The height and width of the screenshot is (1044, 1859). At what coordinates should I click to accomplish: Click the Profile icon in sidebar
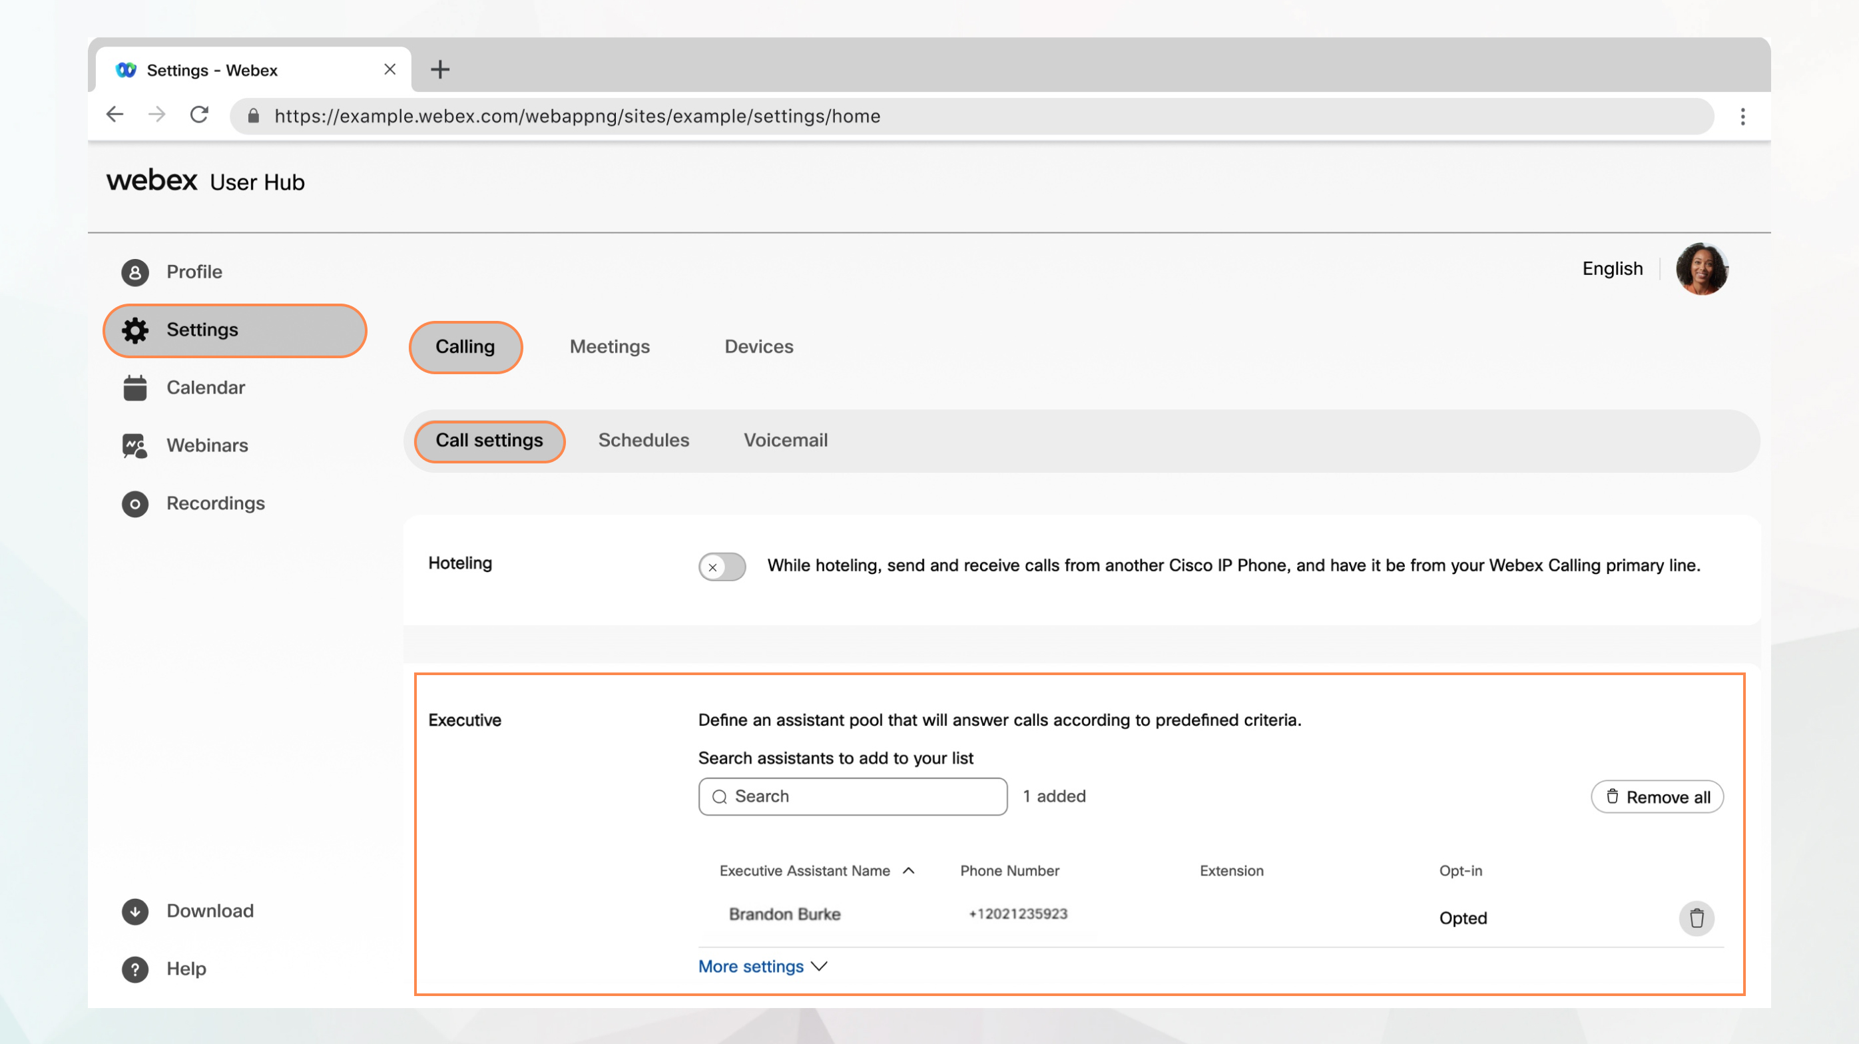click(x=134, y=270)
